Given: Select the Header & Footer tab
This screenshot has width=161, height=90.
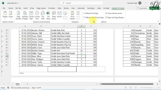Looking at the screenshot, I should tap(118, 8).
